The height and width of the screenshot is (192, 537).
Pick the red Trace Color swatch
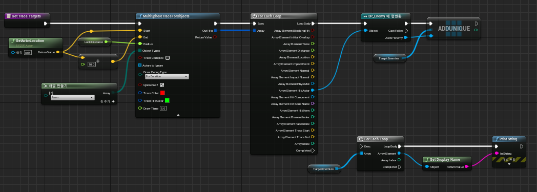pos(162,93)
